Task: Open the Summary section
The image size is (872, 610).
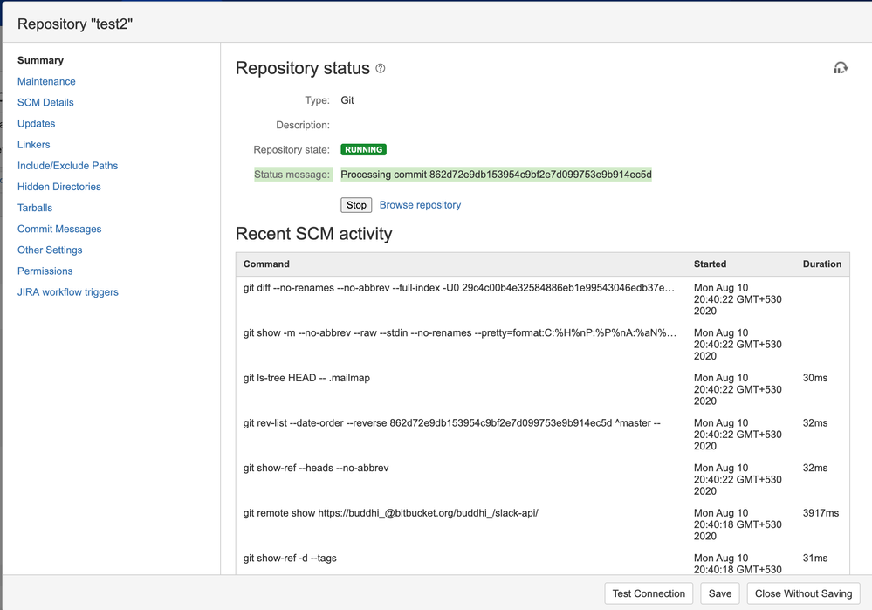Action: tap(41, 60)
